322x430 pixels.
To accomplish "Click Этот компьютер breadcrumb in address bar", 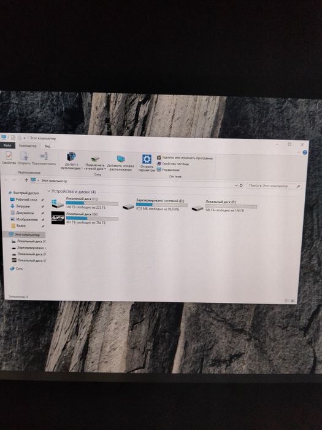I will (54, 181).
